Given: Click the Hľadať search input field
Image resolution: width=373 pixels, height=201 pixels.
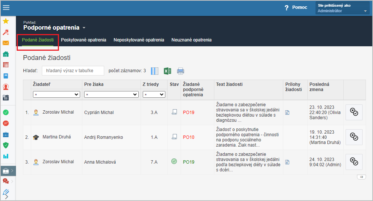Looking at the screenshot, I should 73,71.
